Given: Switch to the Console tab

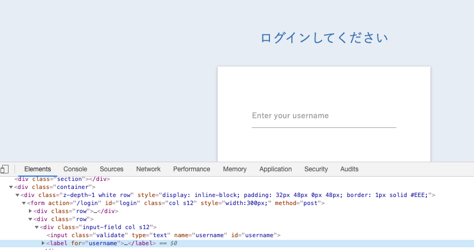Looking at the screenshot, I should (75, 169).
